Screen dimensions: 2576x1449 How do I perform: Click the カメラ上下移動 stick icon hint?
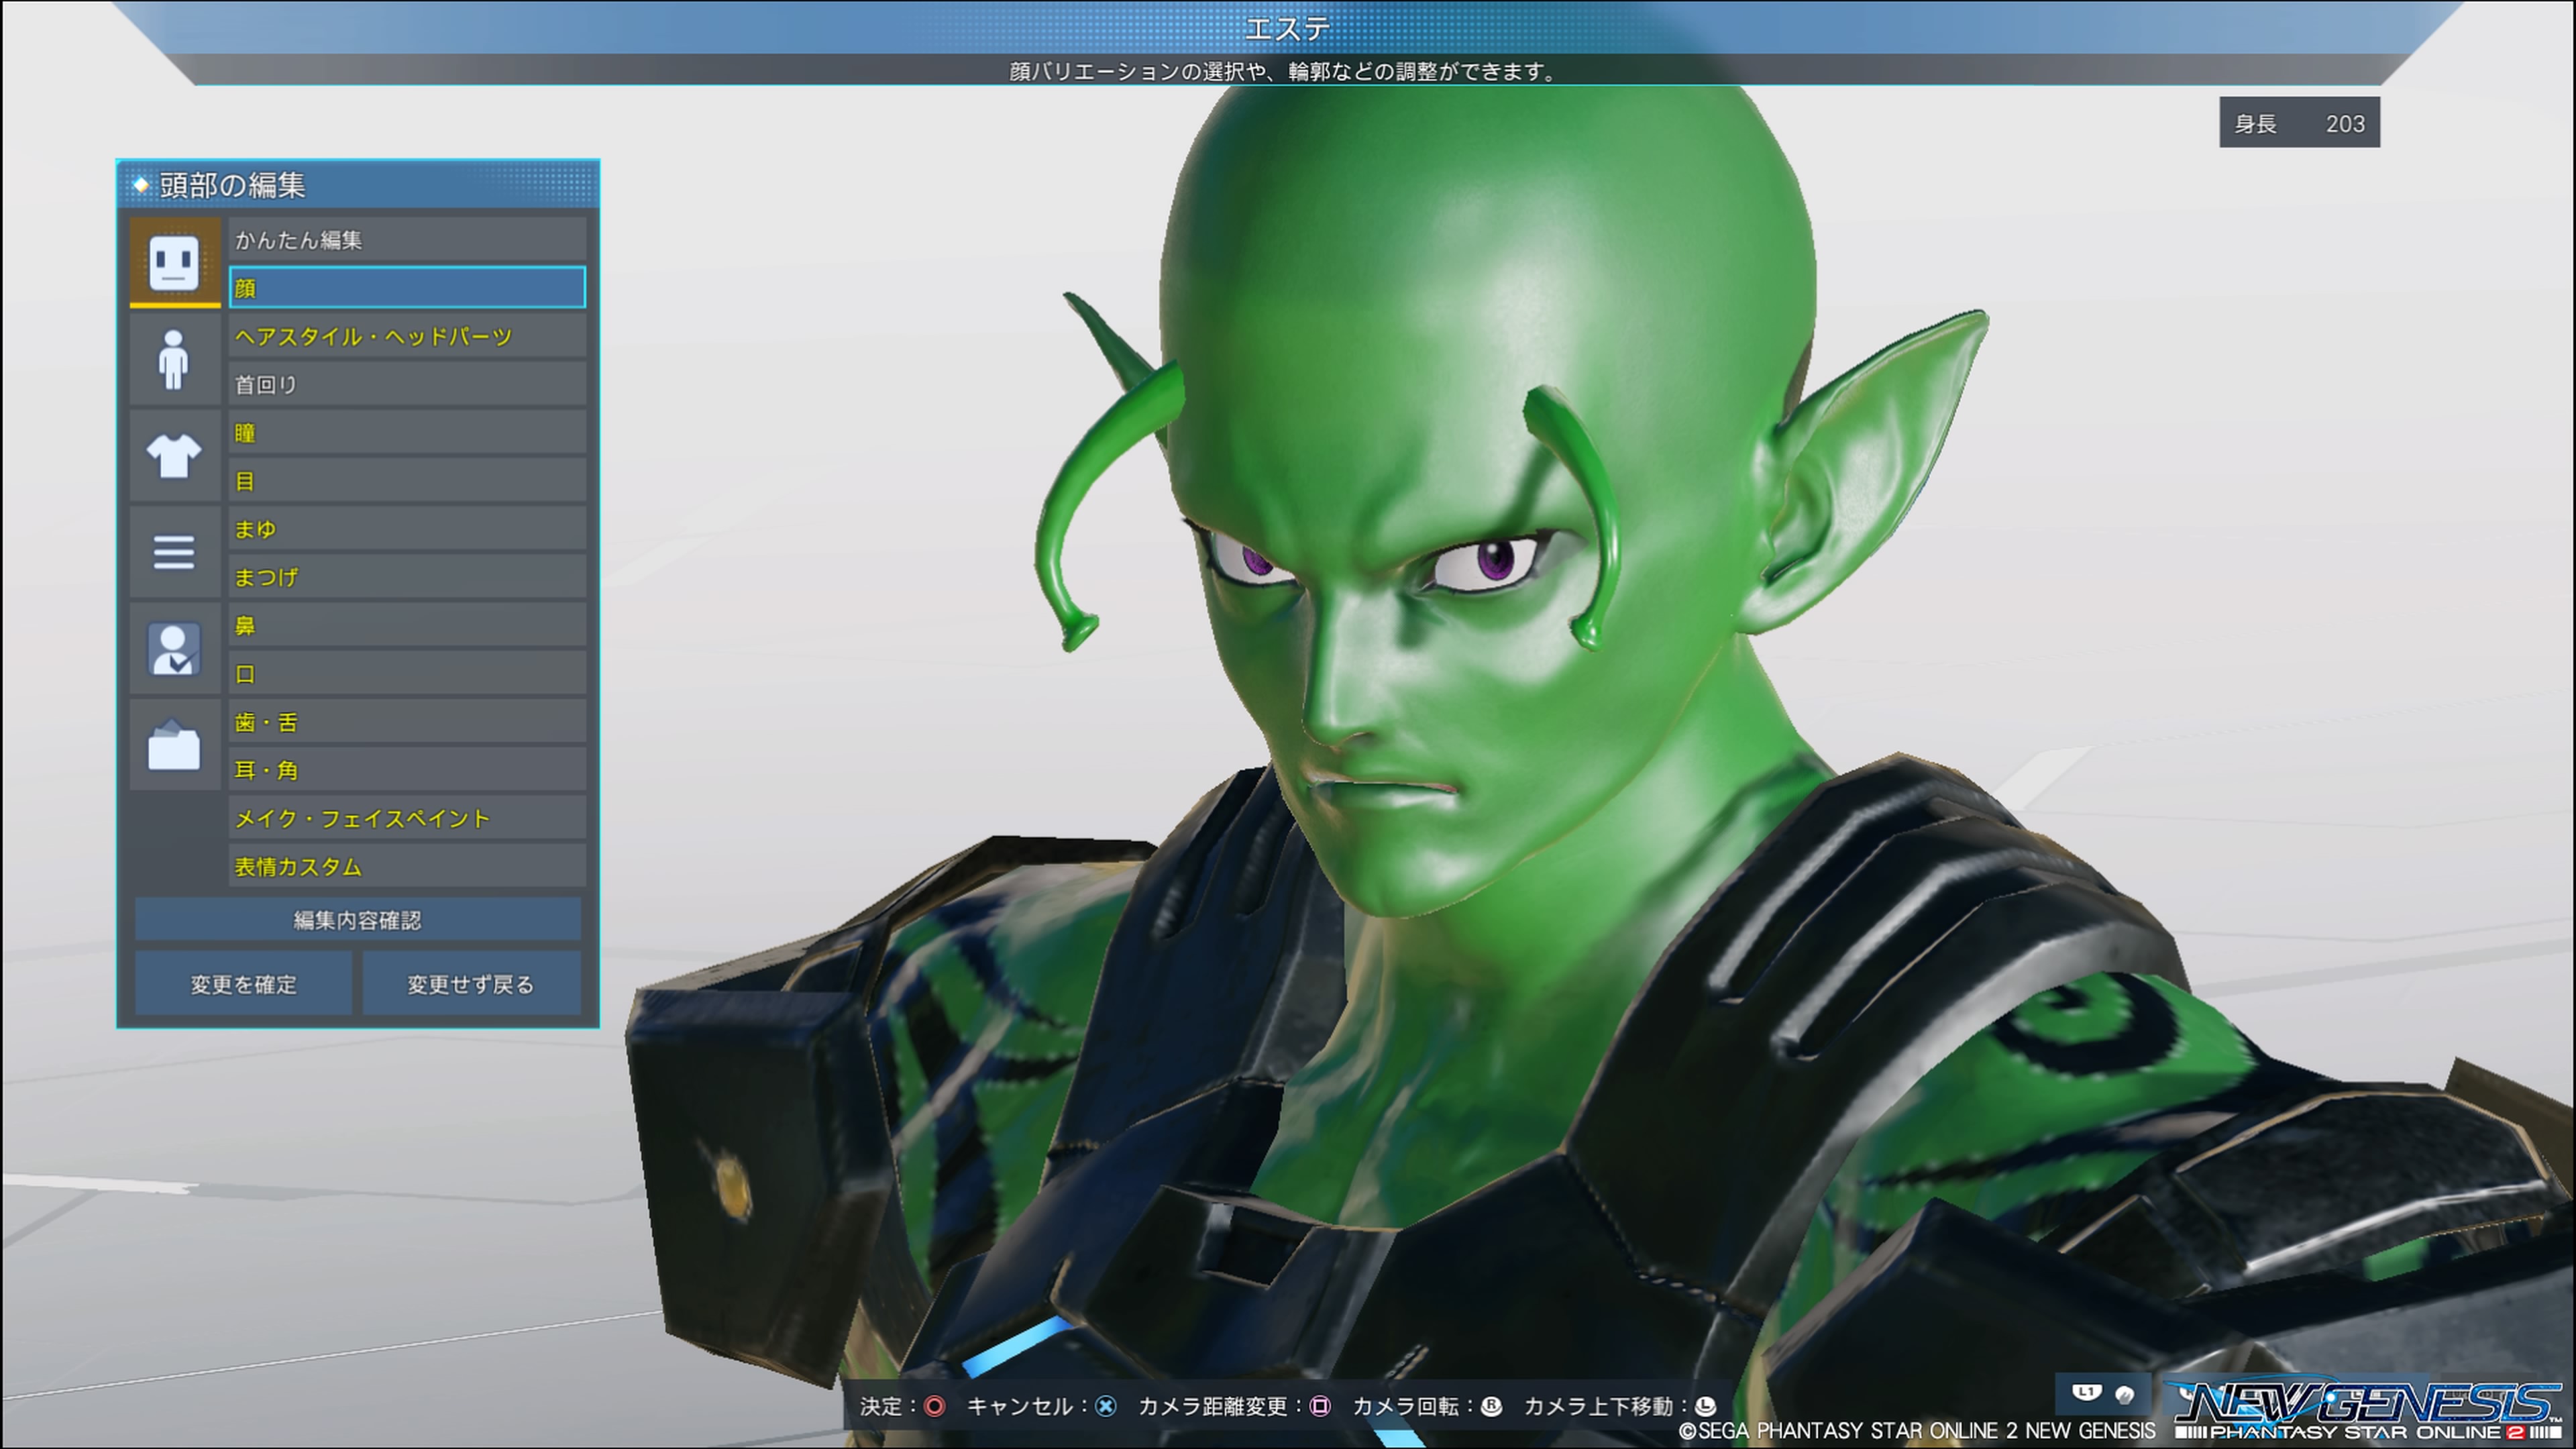[1705, 1406]
